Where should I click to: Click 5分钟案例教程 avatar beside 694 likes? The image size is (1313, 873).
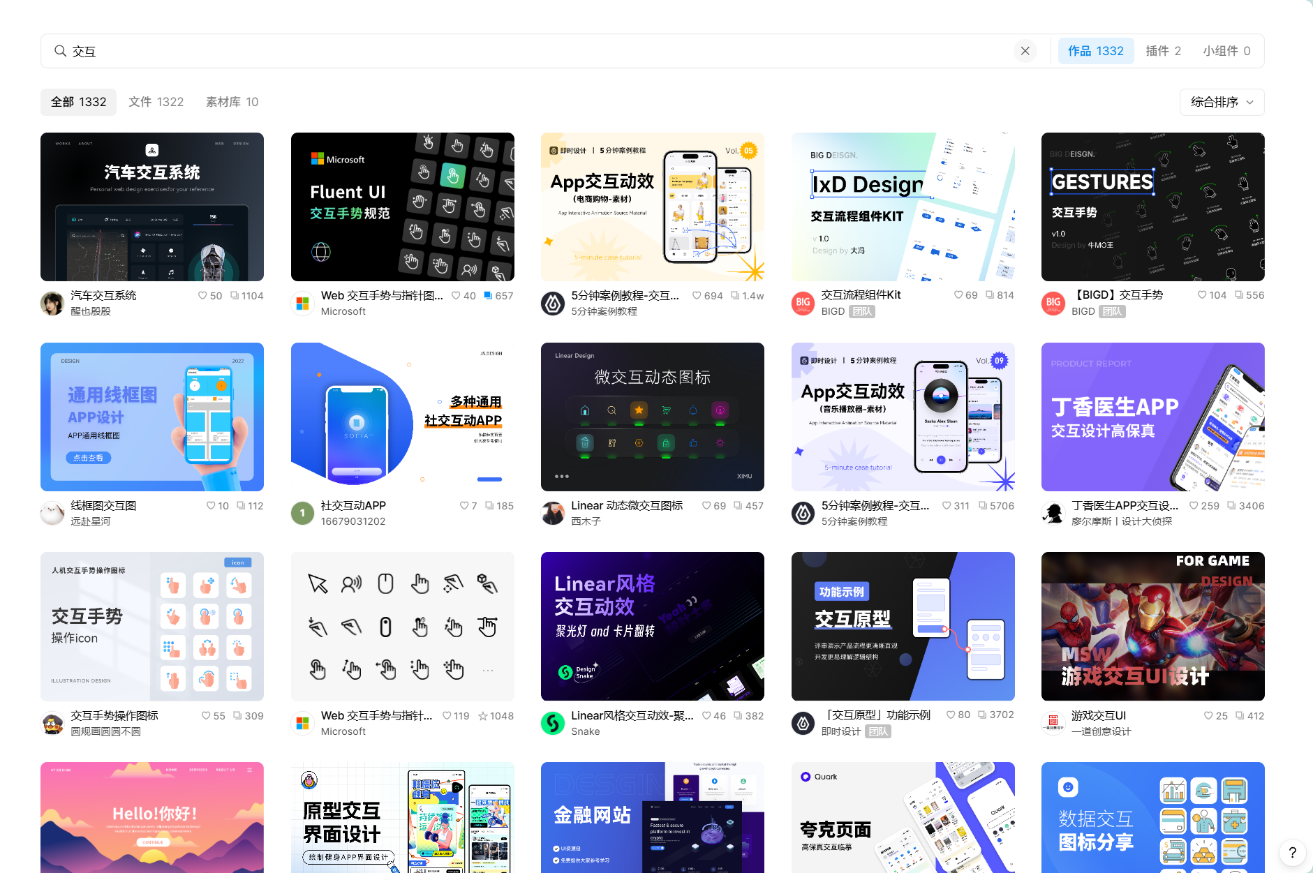[x=553, y=304]
